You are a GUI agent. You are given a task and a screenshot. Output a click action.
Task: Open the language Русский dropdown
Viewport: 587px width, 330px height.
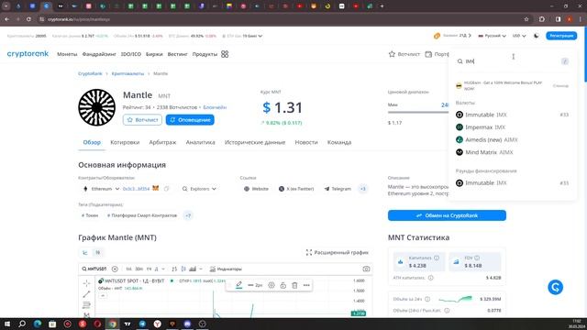[493, 36]
